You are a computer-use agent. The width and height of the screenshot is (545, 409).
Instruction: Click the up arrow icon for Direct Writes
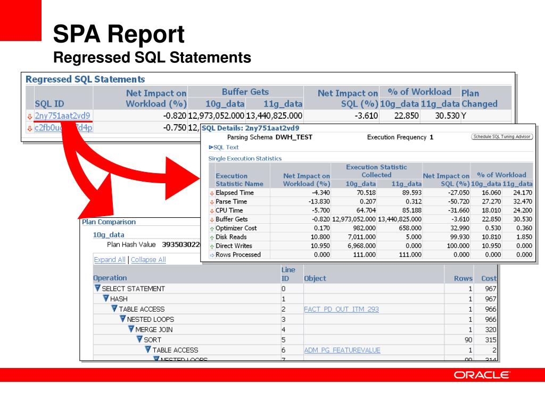tap(212, 246)
